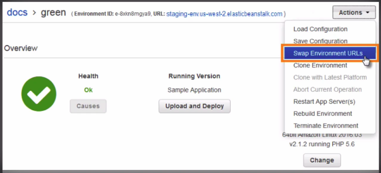Choose Save Configuration menu entry
The width and height of the screenshot is (381, 173).
(320, 41)
